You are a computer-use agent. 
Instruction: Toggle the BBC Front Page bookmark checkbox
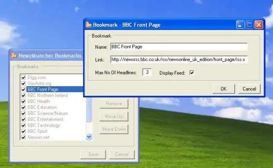pos(23,89)
